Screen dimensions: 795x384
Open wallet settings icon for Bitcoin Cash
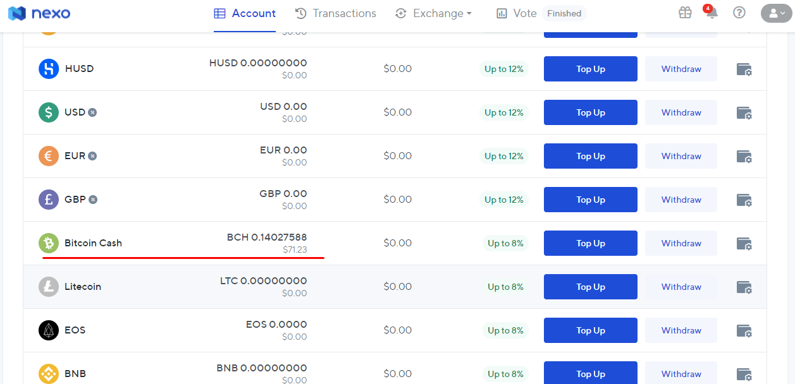pos(744,243)
